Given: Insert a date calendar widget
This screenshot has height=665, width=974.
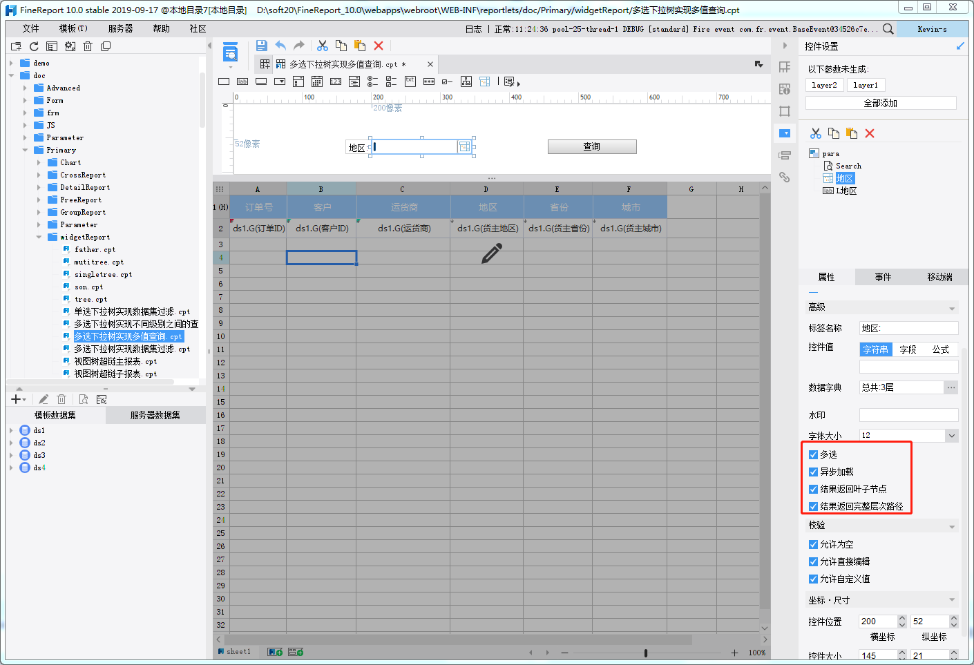Looking at the screenshot, I should tap(317, 81).
